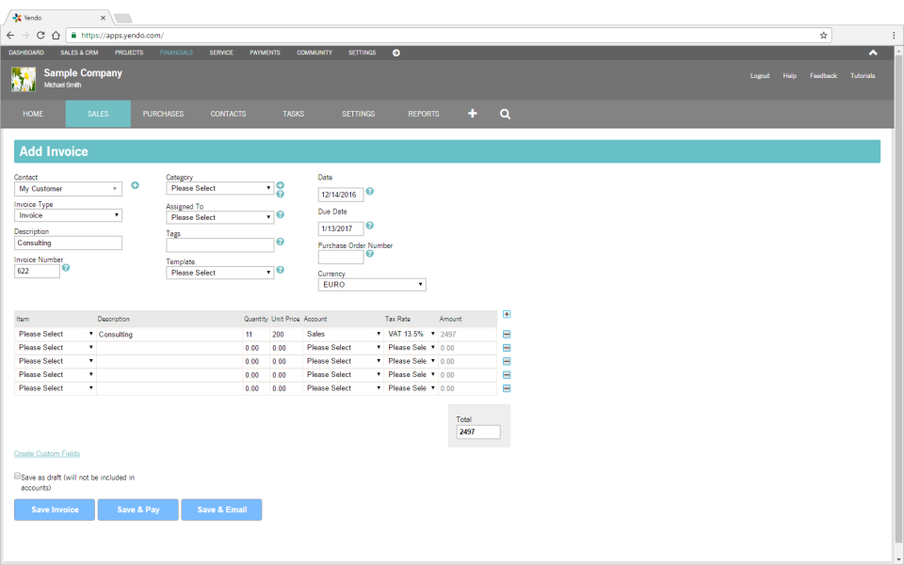The width and height of the screenshot is (904, 565).
Task: Click the help icon beside Invoice Number
Action: 66,268
